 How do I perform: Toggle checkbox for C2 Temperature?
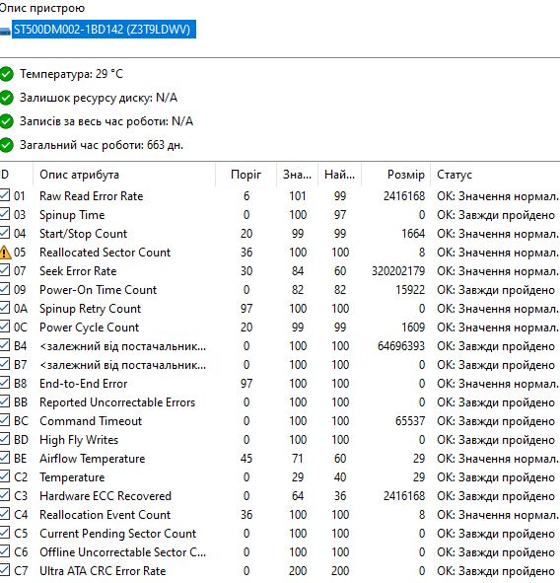(5, 475)
